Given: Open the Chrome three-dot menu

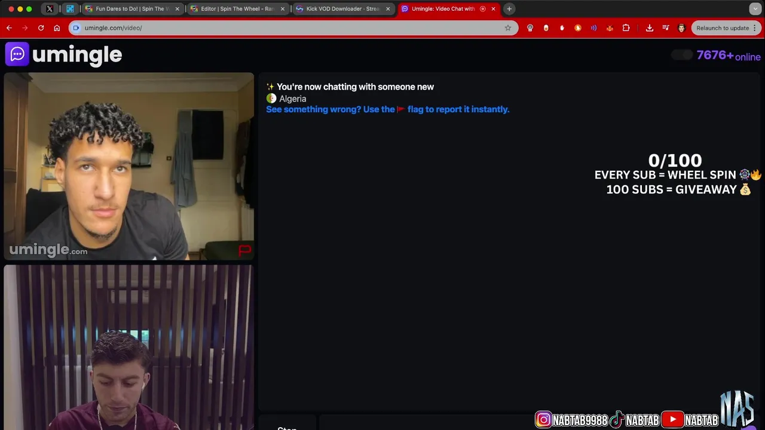Looking at the screenshot, I should [755, 28].
